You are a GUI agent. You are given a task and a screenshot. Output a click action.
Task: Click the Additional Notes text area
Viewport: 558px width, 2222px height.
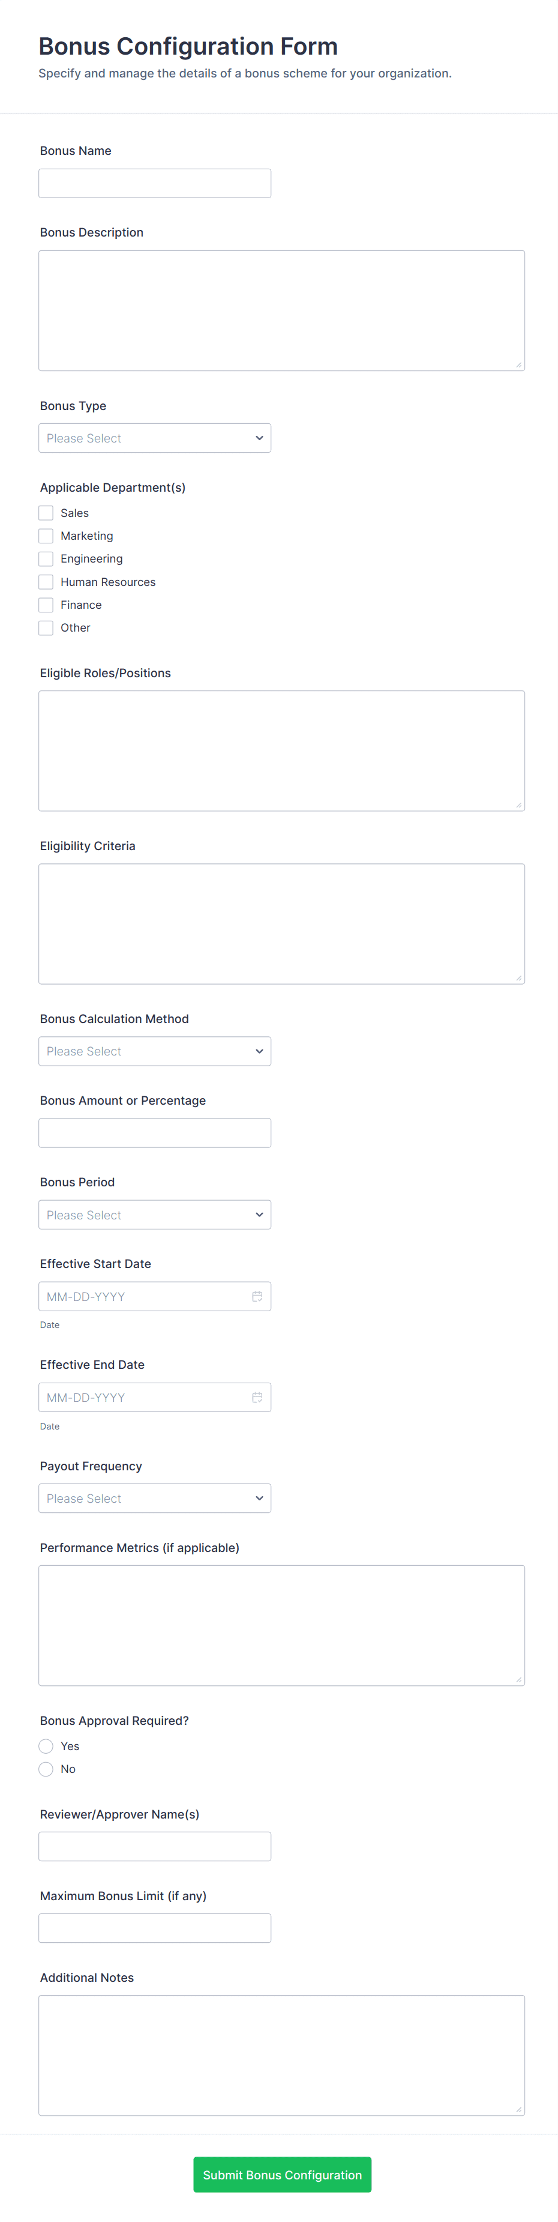click(281, 2056)
